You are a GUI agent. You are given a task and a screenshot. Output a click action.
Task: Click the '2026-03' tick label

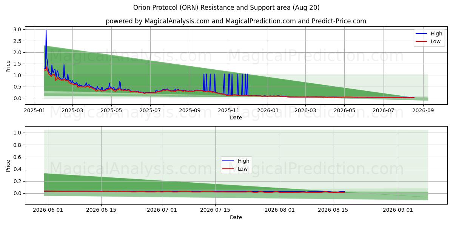(305, 110)
